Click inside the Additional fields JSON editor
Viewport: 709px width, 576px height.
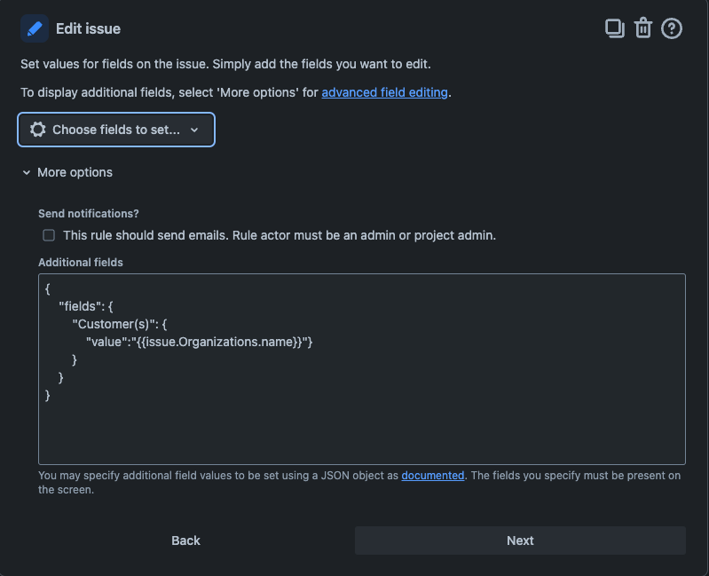[x=361, y=426]
